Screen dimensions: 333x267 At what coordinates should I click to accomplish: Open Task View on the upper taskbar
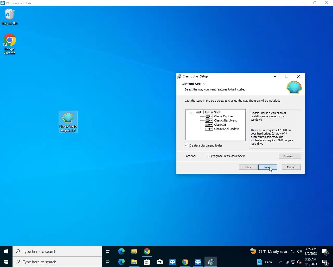pos(108,251)
